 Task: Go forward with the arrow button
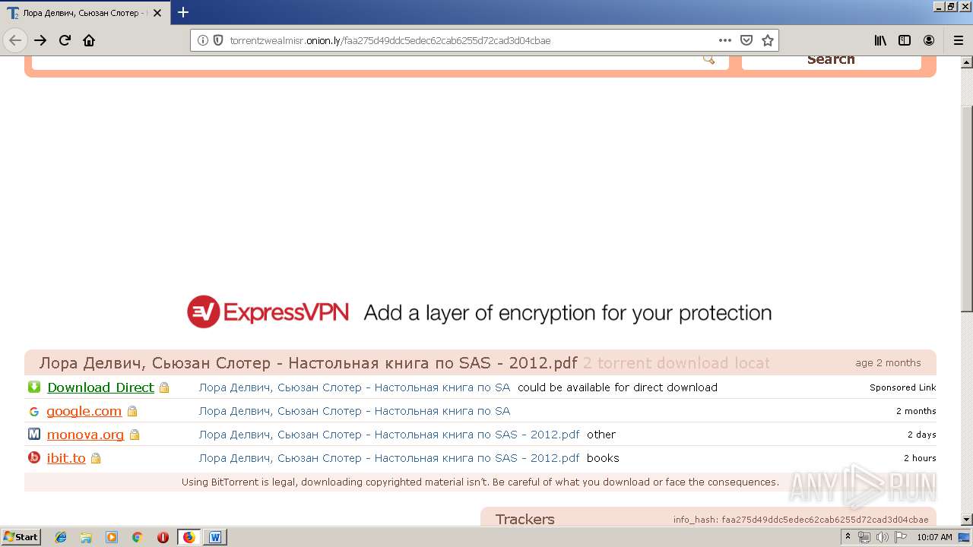[40, 40]
